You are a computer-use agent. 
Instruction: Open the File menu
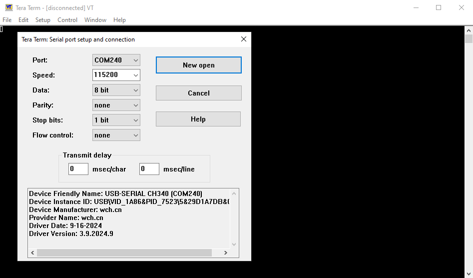7,20
